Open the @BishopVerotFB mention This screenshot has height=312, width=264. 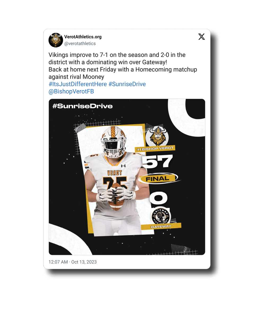click(x=71, y=91)
